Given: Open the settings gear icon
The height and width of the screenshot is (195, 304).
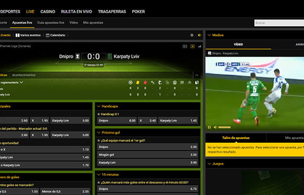Looking at the screenshot, I should pos(192,35).
